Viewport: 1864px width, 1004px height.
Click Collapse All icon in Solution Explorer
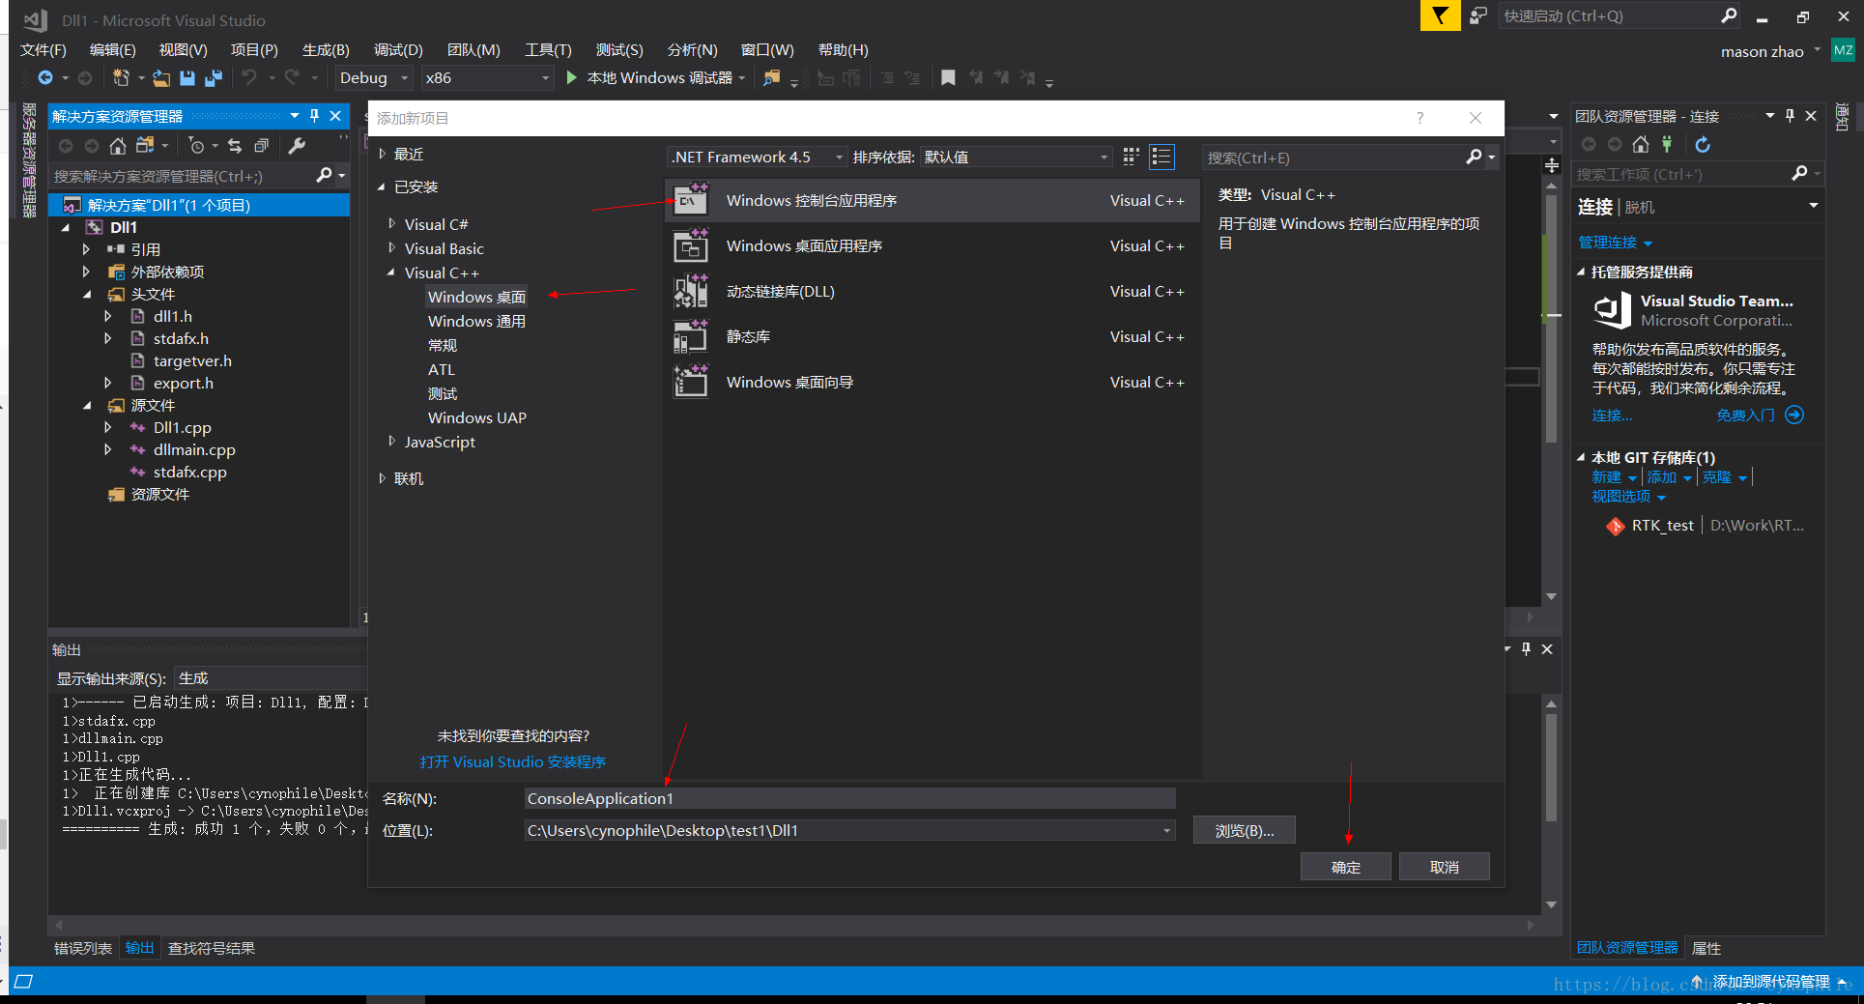[261, 146]
